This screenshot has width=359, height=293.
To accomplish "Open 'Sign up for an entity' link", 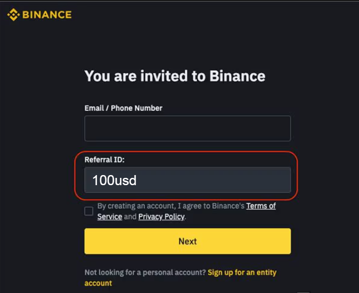I will (242, 272).
